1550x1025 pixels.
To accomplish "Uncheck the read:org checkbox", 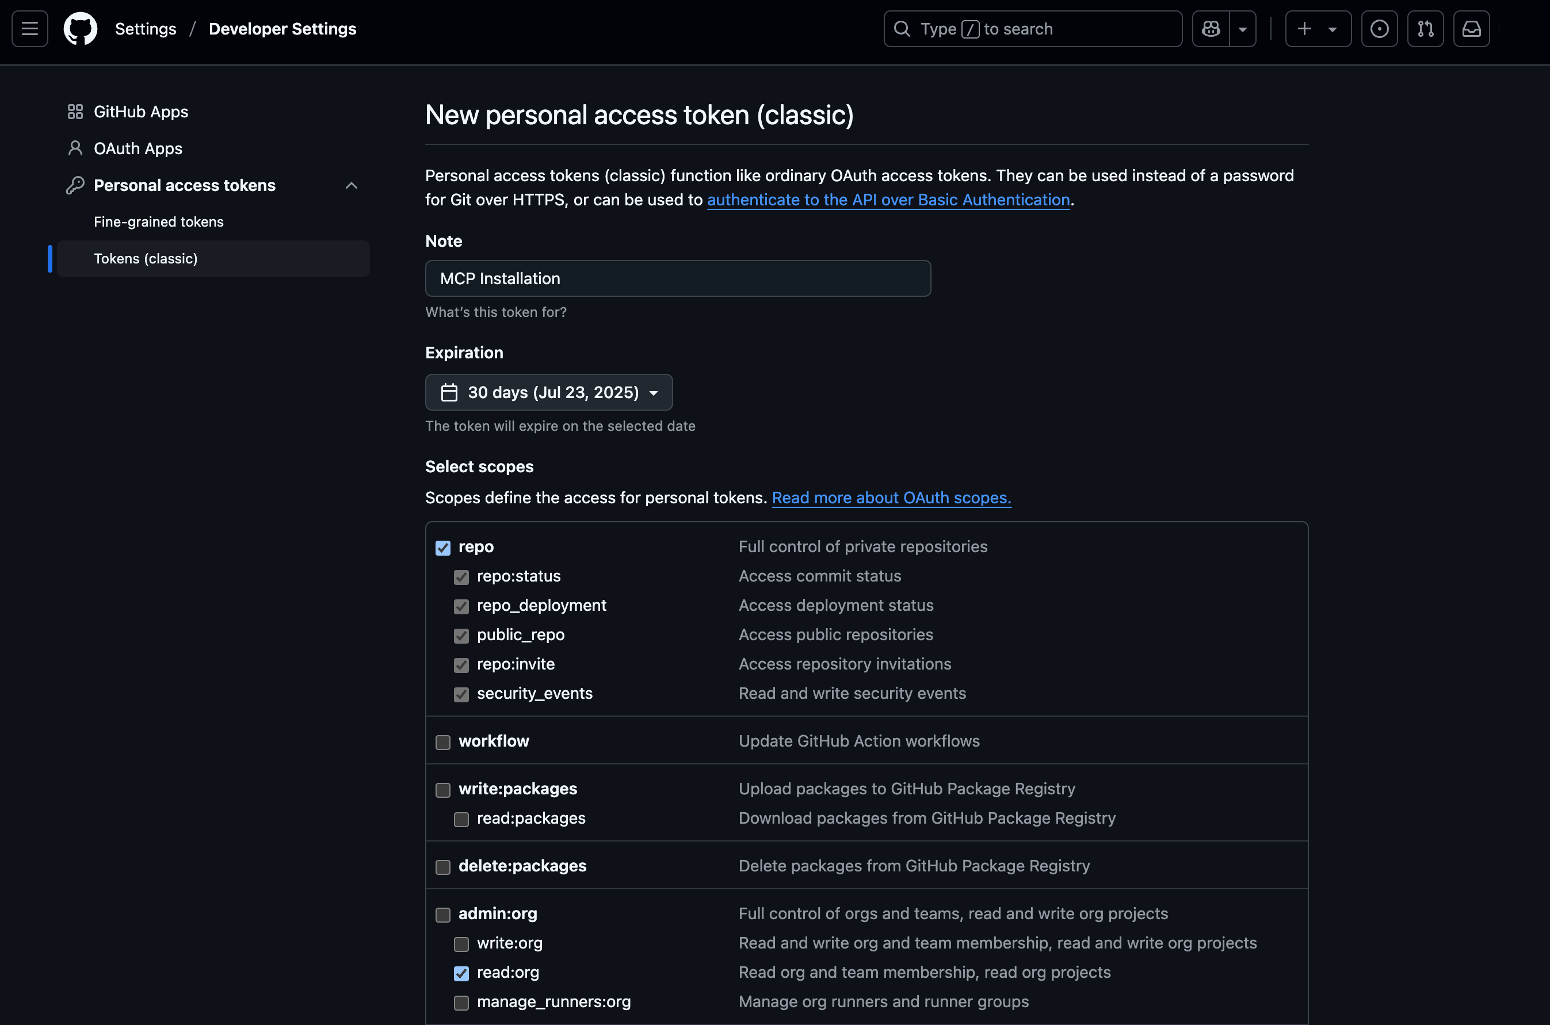I will [461, 973].
